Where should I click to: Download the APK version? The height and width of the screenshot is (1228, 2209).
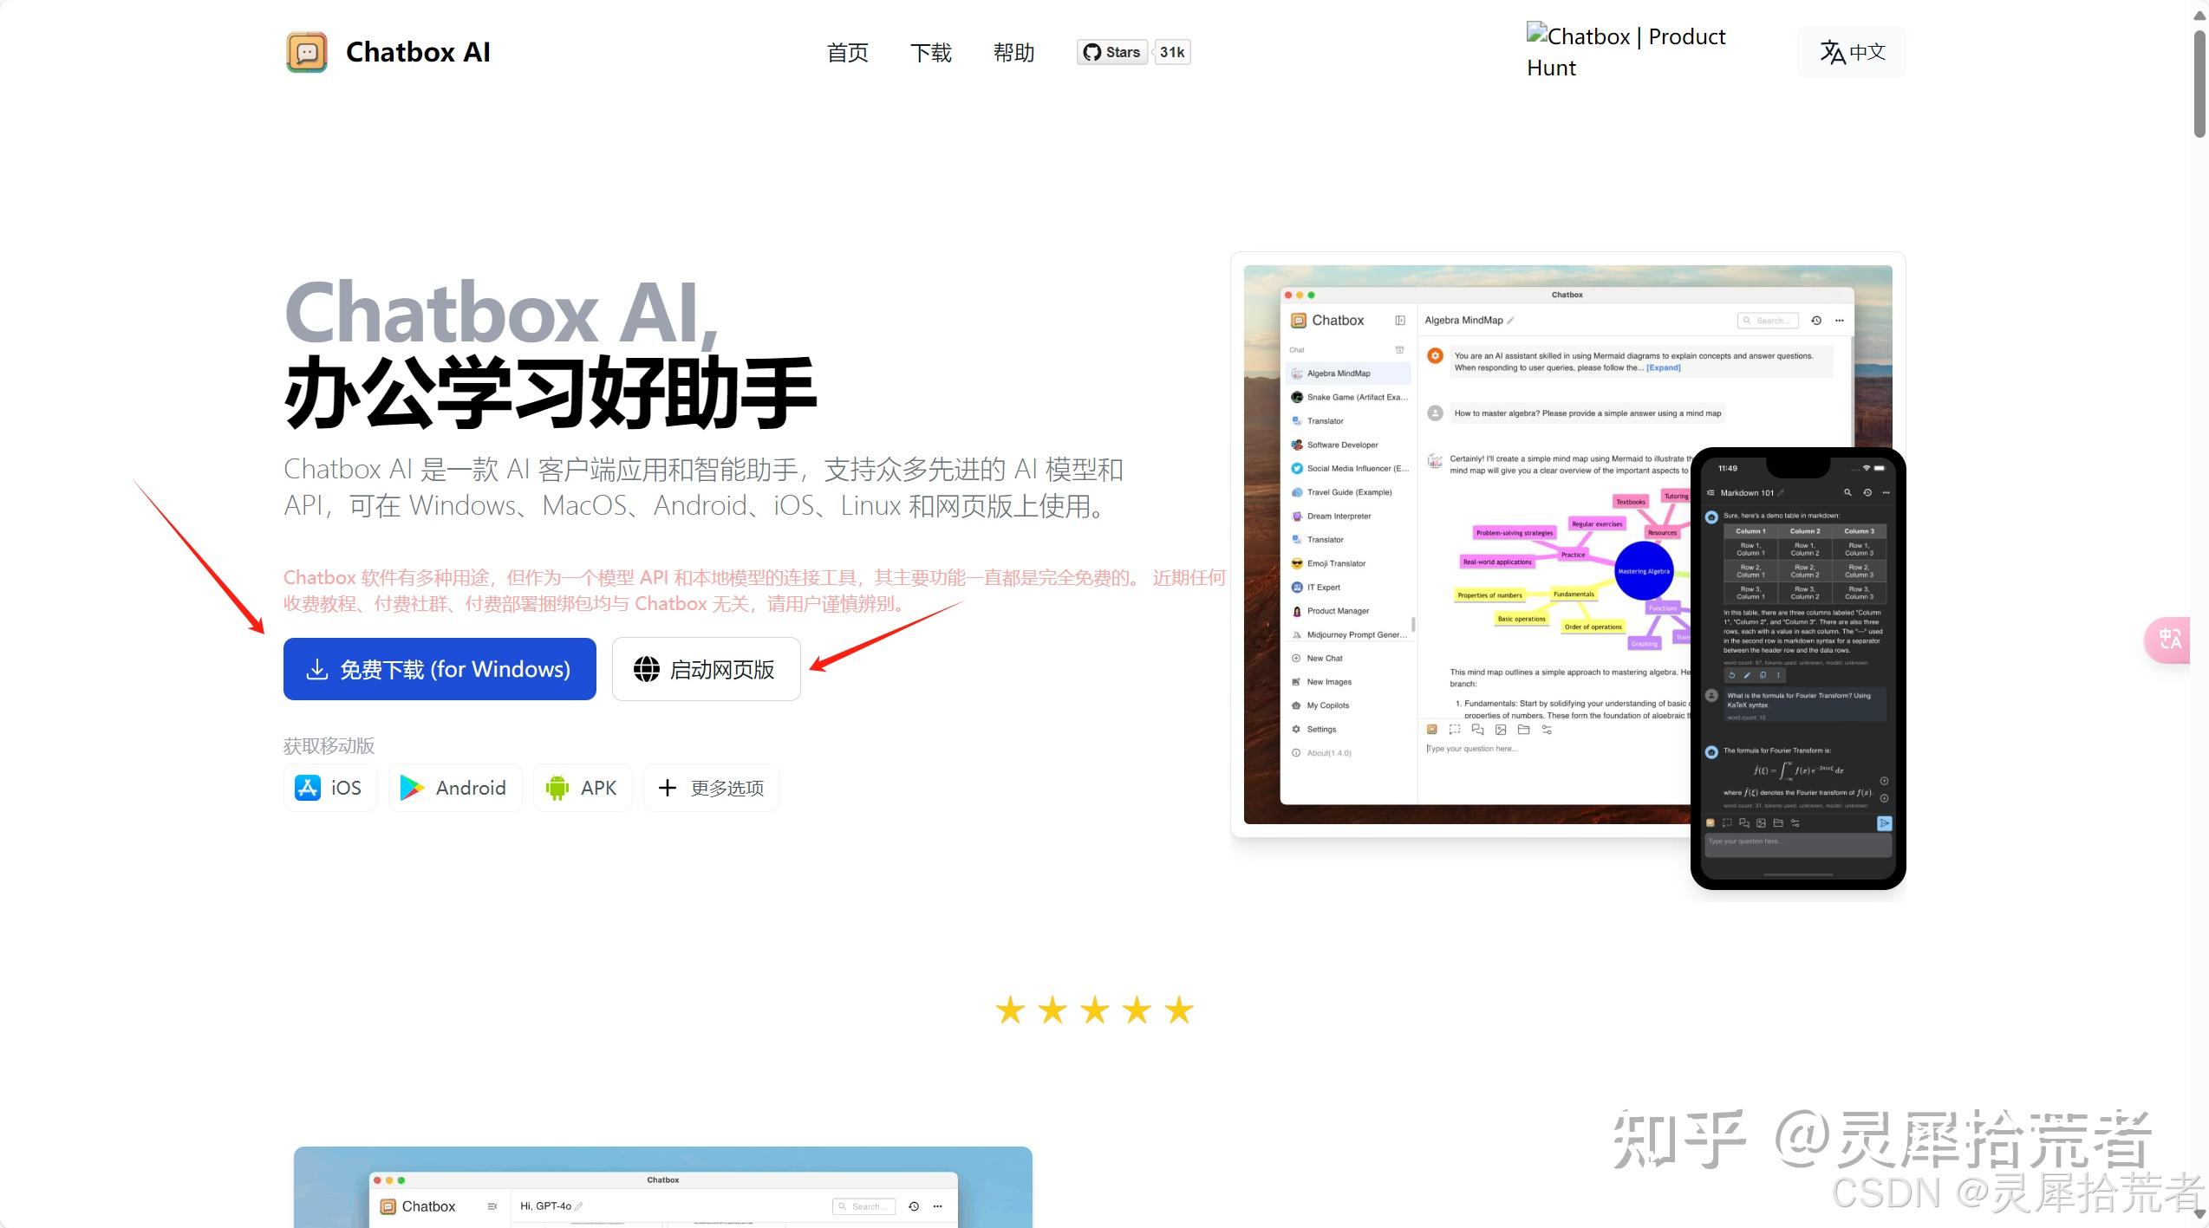click(x=582, y=787)
